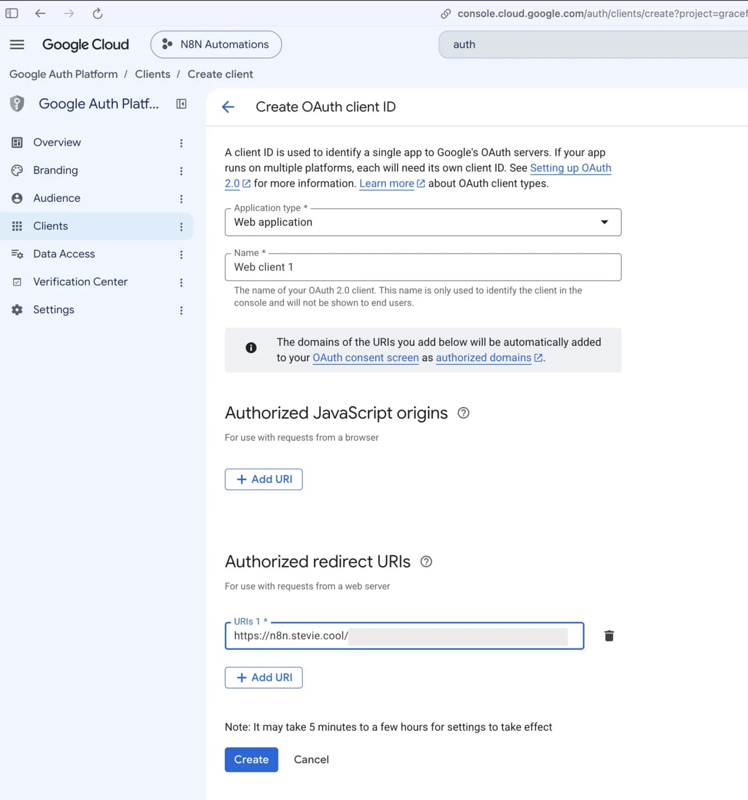Screen dimensions: 748x800
Task: Click the search box containing 'auth'
Action: [x=593, y=45]
